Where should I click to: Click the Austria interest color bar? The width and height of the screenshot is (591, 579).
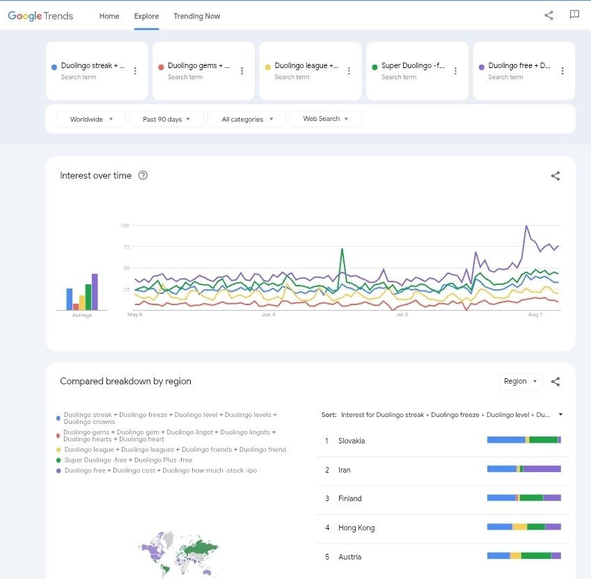524,555
